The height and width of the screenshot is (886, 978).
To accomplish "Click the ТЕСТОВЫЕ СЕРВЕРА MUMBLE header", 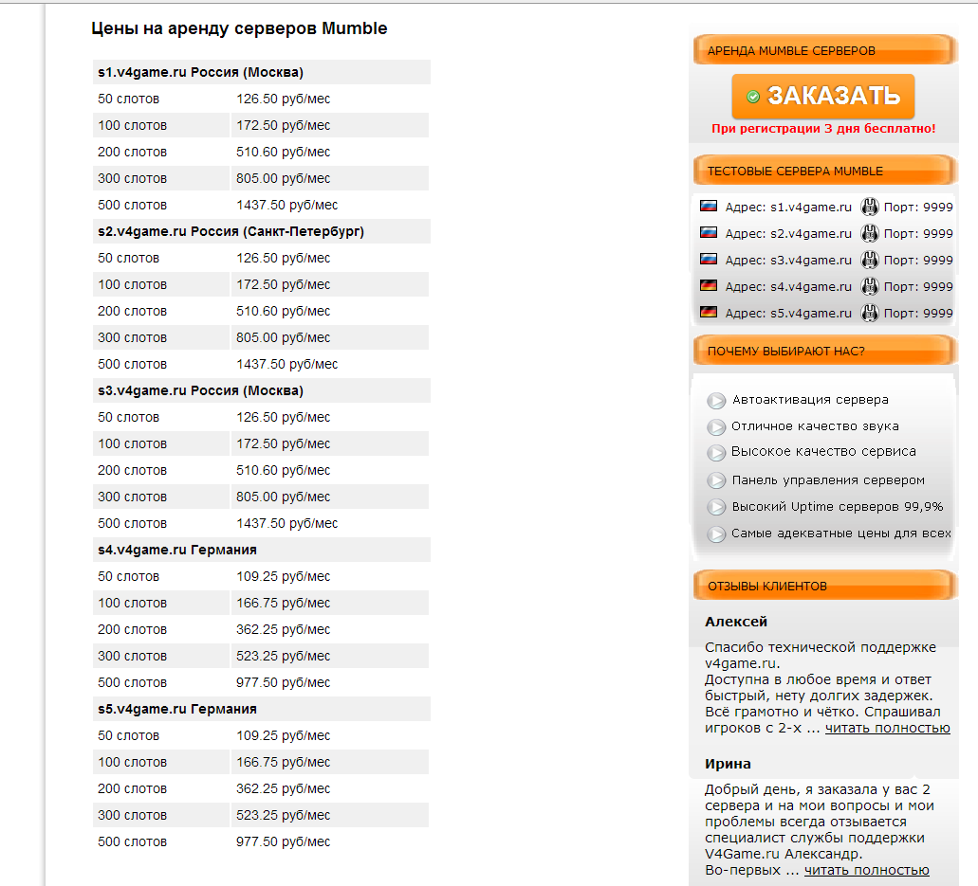I will (824, 171).
